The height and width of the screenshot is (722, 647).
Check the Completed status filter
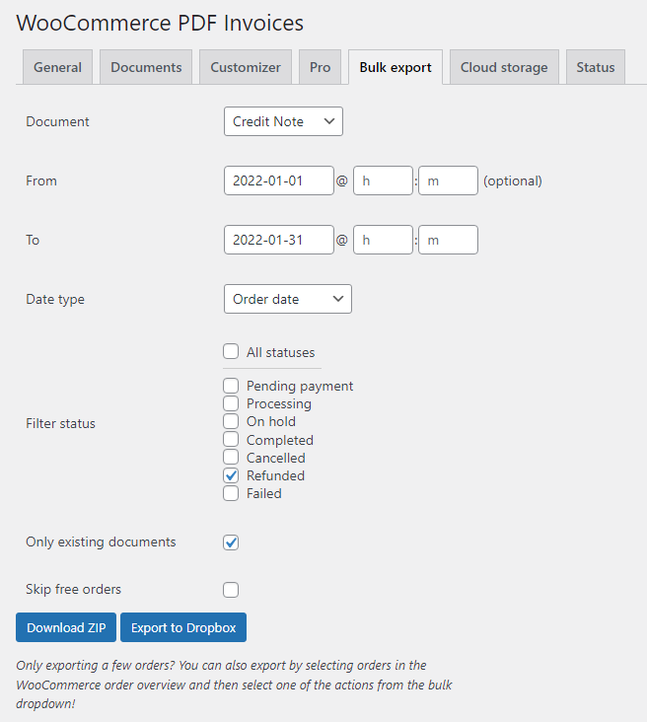click(231, 439)
